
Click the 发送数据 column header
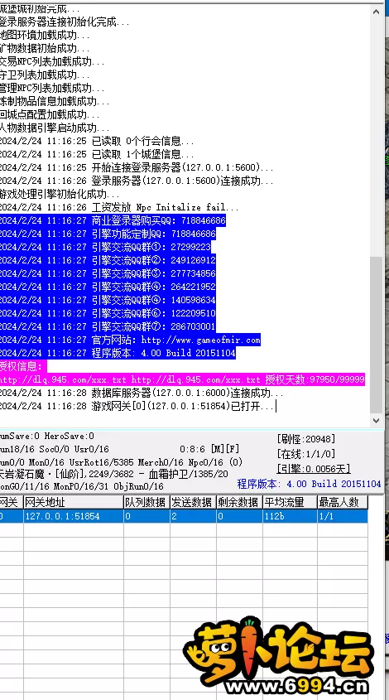click(x=193, y=502)
